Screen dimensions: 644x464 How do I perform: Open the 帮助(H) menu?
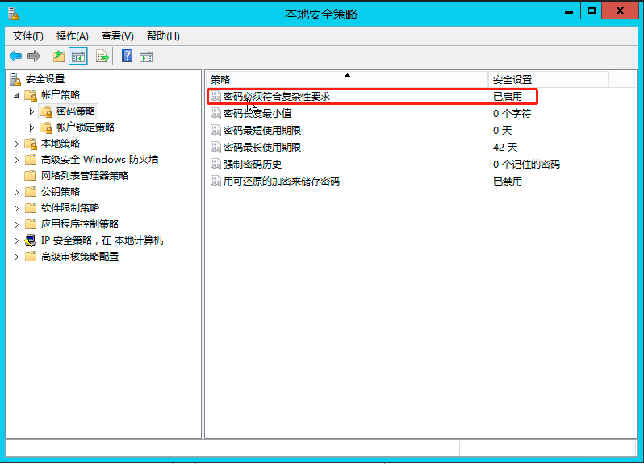tap(163, 36)
